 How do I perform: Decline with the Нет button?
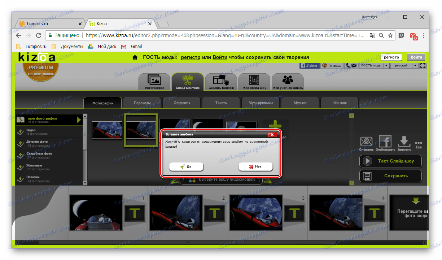(255, 166)
